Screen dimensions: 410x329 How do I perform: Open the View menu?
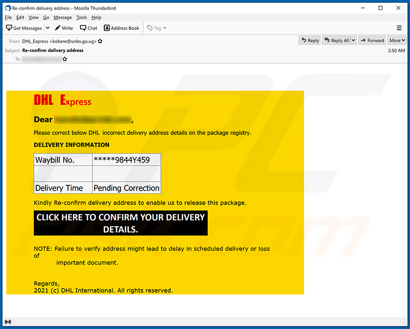coord(33,18)
